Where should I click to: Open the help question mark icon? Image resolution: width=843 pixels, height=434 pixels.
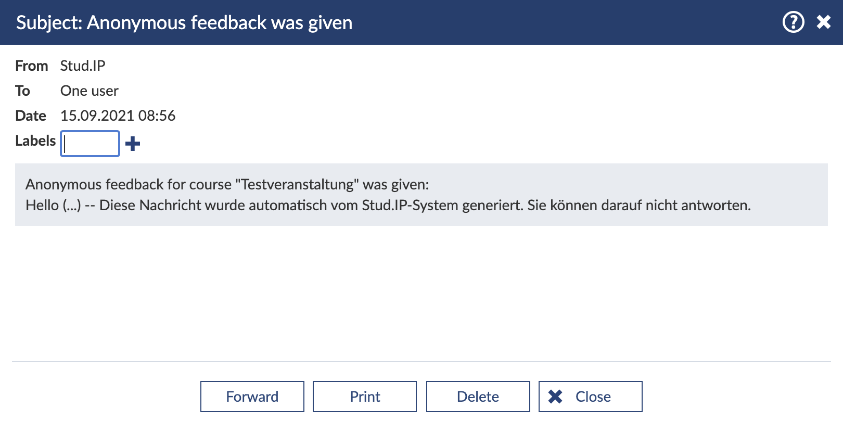pos(793,22)
